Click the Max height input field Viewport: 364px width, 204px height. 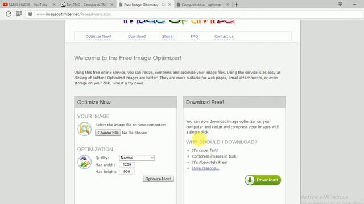[x=127, y=172]
